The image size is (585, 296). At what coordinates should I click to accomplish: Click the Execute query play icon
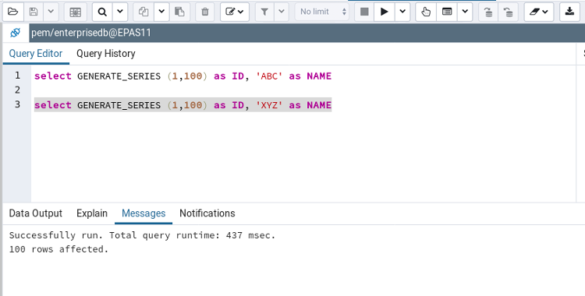point(385,12)
